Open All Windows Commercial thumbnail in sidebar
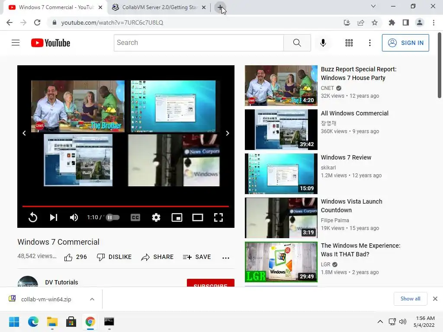 pos(281,130)
